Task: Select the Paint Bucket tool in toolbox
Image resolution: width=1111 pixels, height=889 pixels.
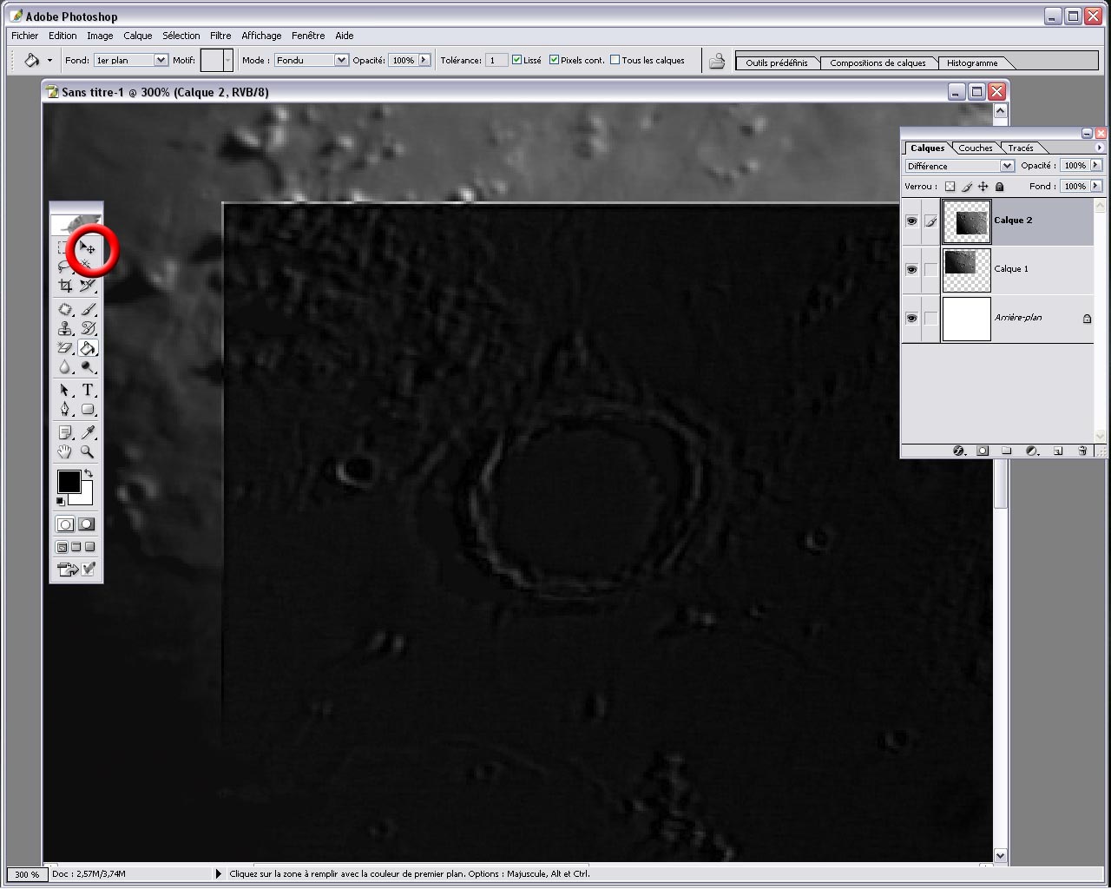Action: tap(88, 347)
